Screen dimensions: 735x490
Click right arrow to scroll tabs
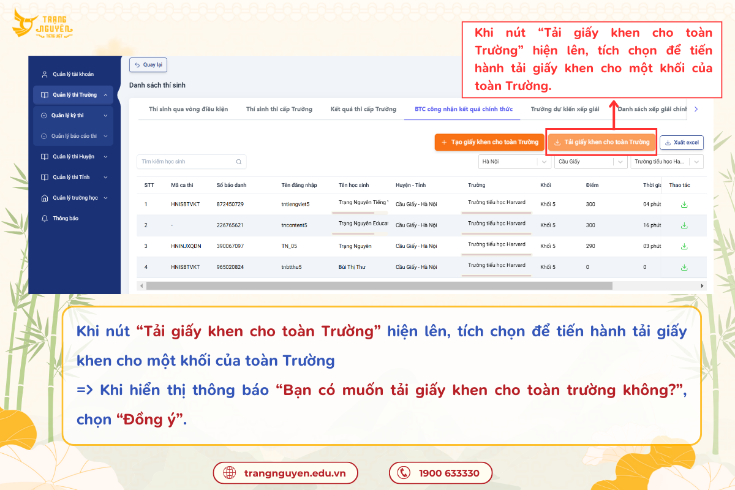[x=696, y=109]
